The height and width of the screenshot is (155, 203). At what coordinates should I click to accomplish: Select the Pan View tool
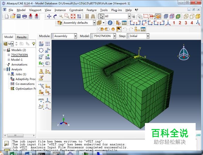pos(49,16)
